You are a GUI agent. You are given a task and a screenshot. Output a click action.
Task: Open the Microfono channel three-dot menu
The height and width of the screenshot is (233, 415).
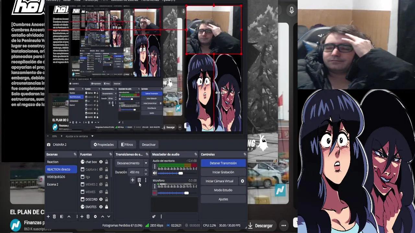[x=155, y=186]
